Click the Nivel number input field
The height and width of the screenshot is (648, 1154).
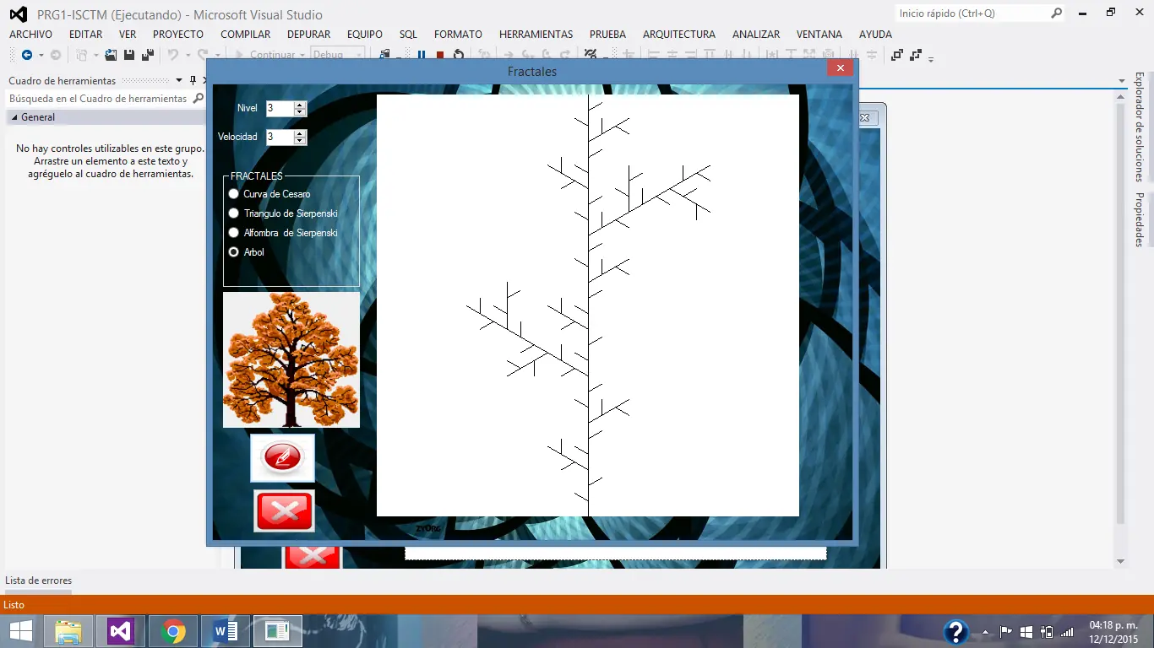tap(280, 108)
